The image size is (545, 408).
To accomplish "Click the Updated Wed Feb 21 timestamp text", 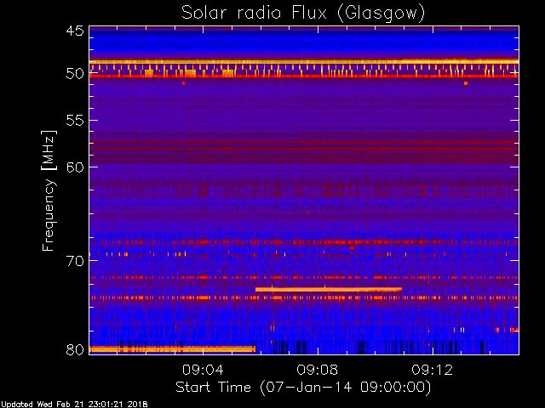I will 74,405.
